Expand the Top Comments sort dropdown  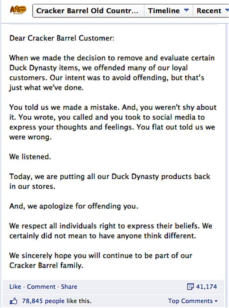click(193, 301)
